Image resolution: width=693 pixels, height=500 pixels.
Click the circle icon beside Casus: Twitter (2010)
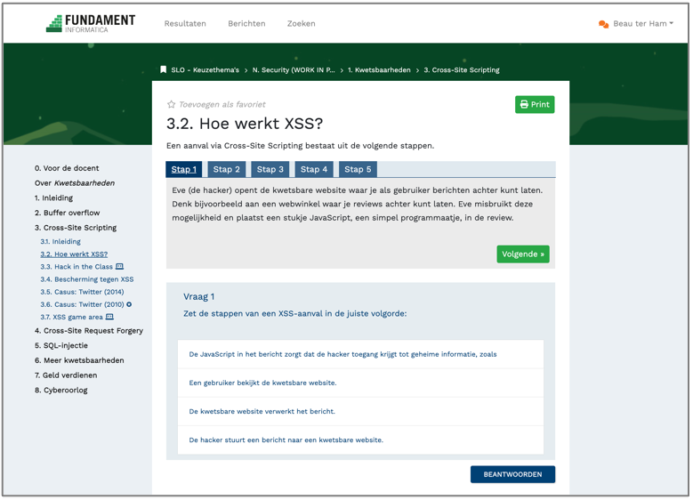coord(129,304)
